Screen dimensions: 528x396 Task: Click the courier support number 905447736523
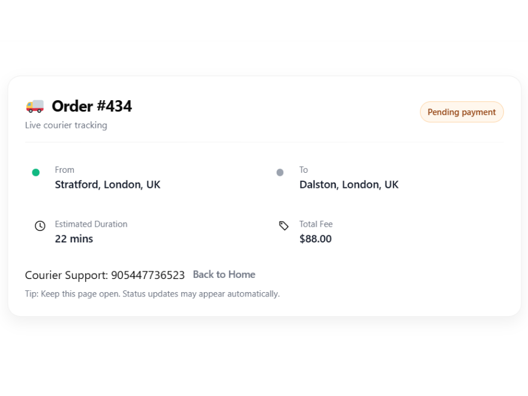point(148,275)
